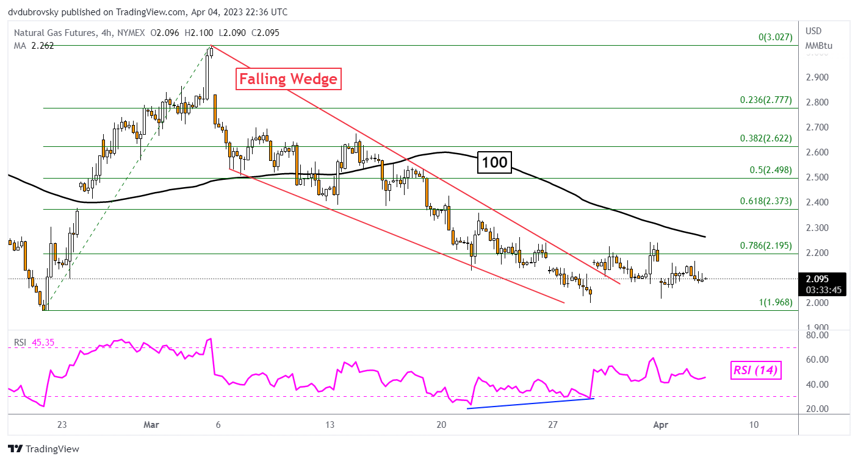Click the 2.600 price axis tick
The width and height of the screenshot is (858, 462).
coord(816,152)
